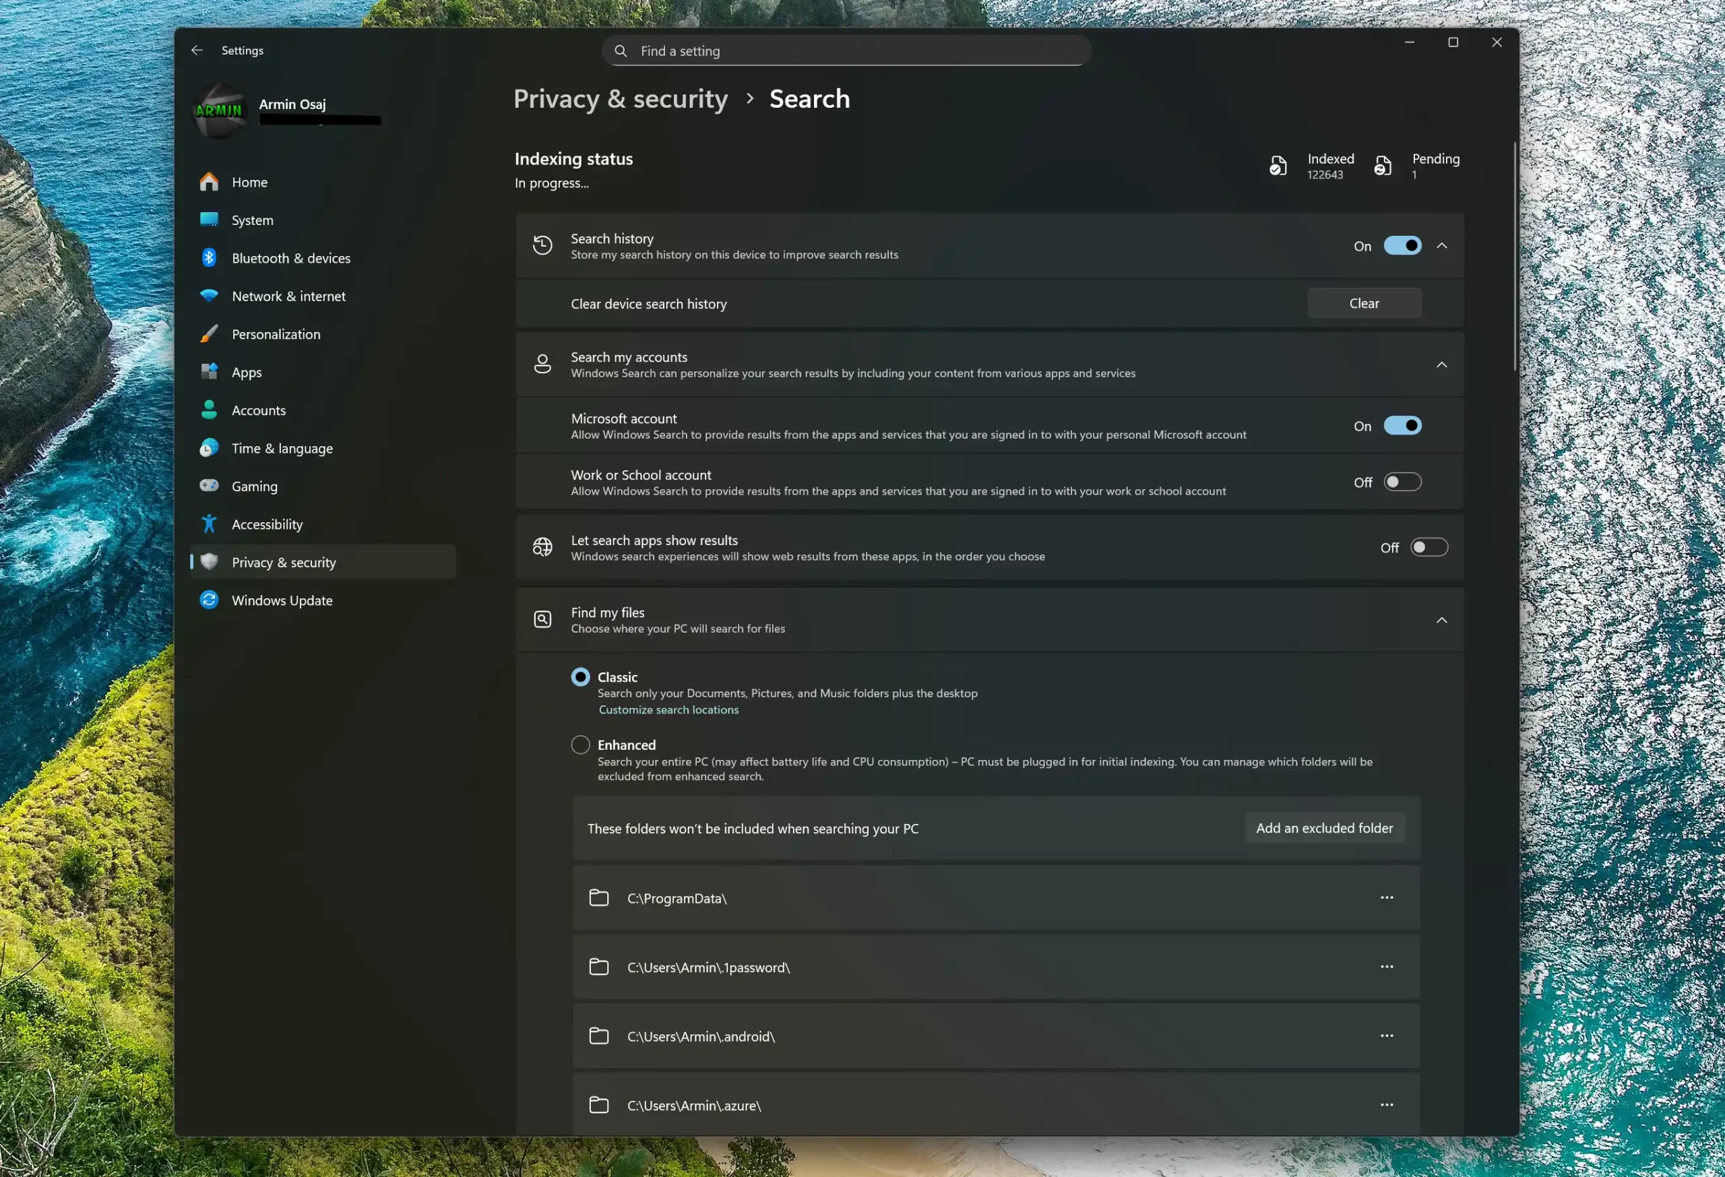Click the Time & language clock icon
1725x1177 pixels.
210,447
